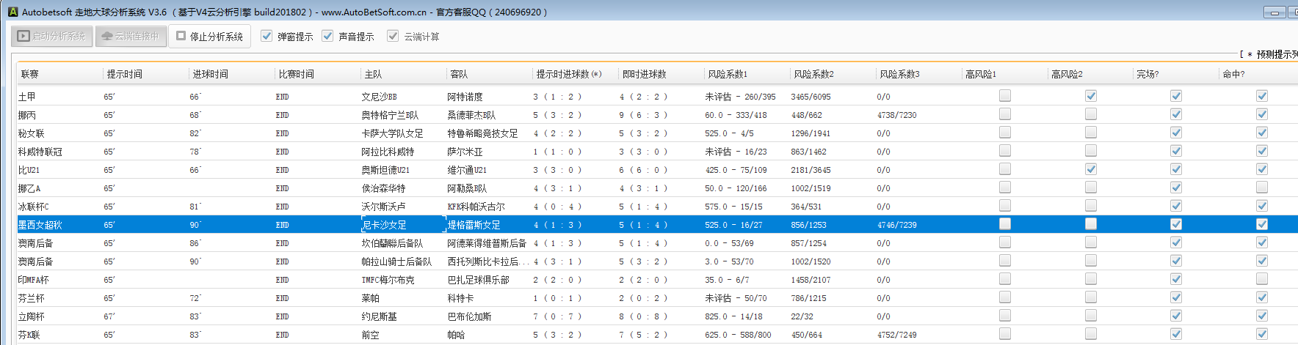Image resolution: width=1298 pixels, height=345 pixels.
Task: Toggle the 云端计算 checkbox
Action: click(x=394, y=36)
